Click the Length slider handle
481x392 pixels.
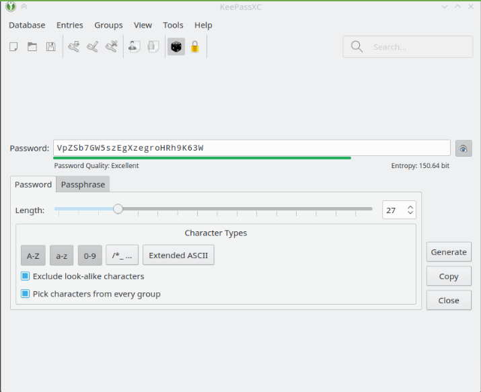(118, 208)
